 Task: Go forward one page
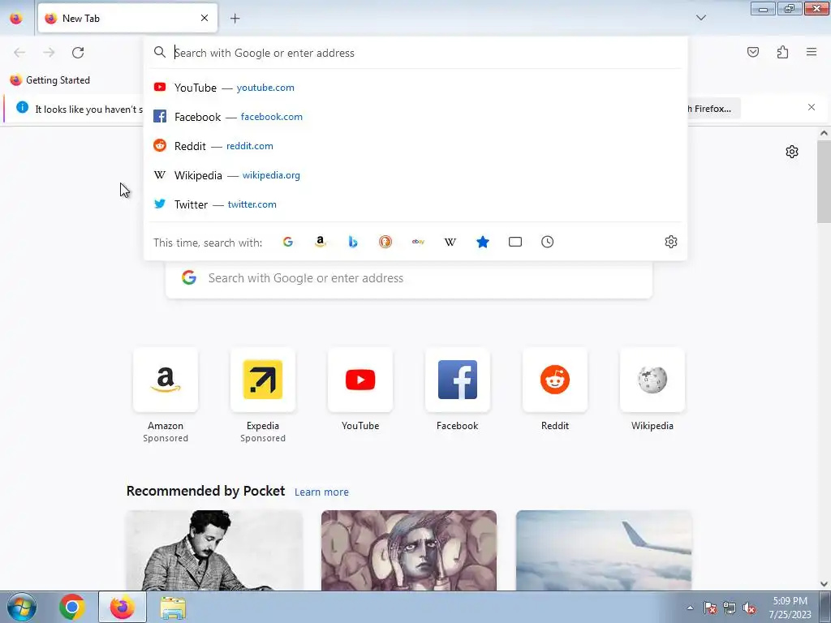pyautogui.click(x=49, y=53)
